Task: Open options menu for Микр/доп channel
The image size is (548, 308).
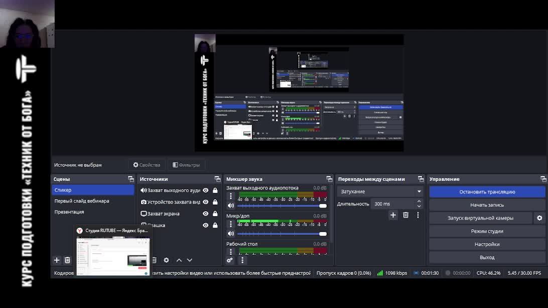Action: pyautogui.click(x=231, y=224)
